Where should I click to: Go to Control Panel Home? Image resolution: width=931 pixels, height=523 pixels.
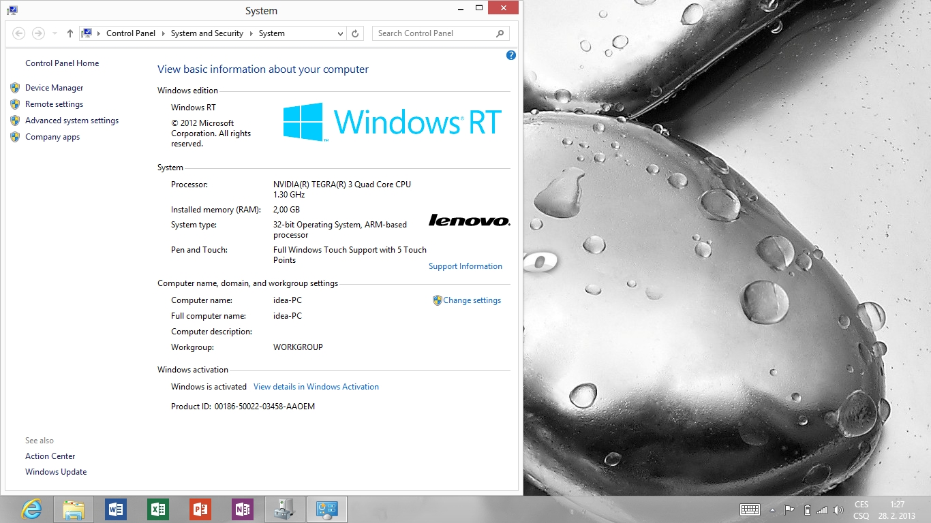click(62, 63)
